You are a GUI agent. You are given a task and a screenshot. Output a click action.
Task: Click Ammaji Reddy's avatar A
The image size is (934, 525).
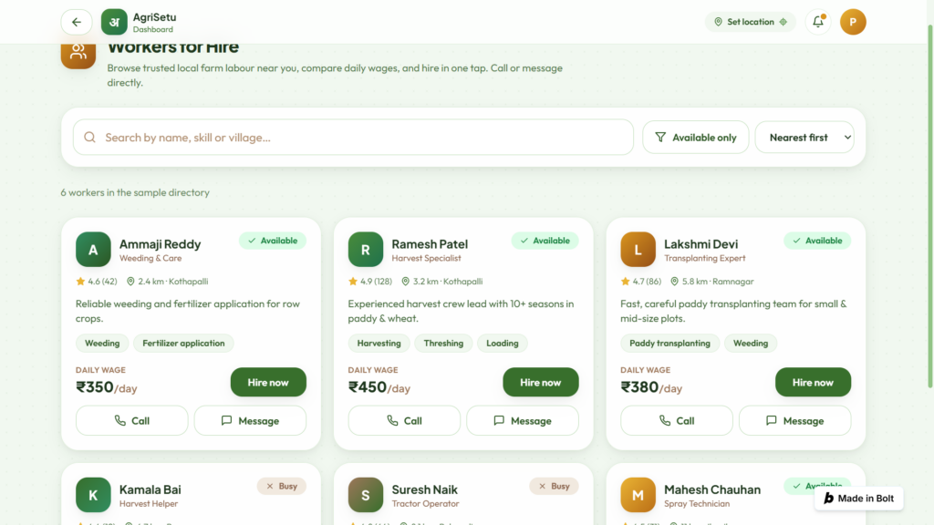tap(93, 250)
